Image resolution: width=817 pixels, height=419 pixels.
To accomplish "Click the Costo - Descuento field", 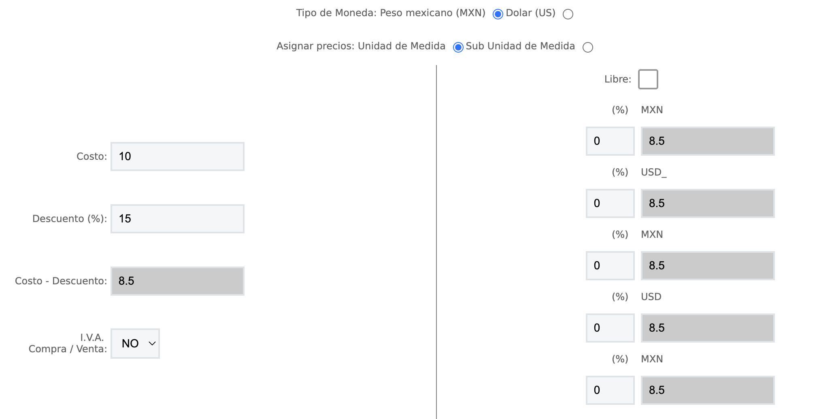I will pyautogui.click(x=177, y=281).
